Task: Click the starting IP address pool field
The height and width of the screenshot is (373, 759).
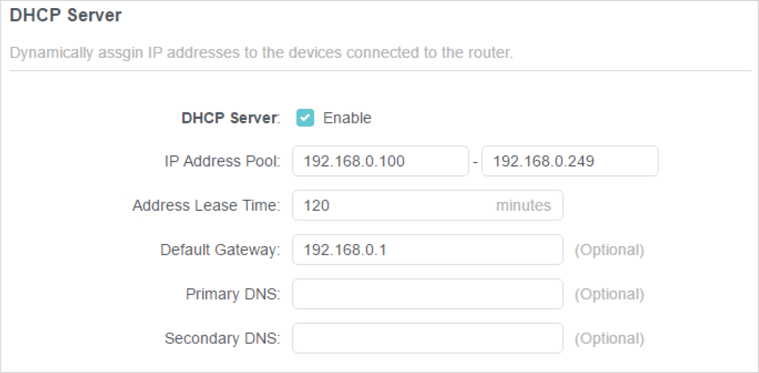Action: click(x=380, y=161)
